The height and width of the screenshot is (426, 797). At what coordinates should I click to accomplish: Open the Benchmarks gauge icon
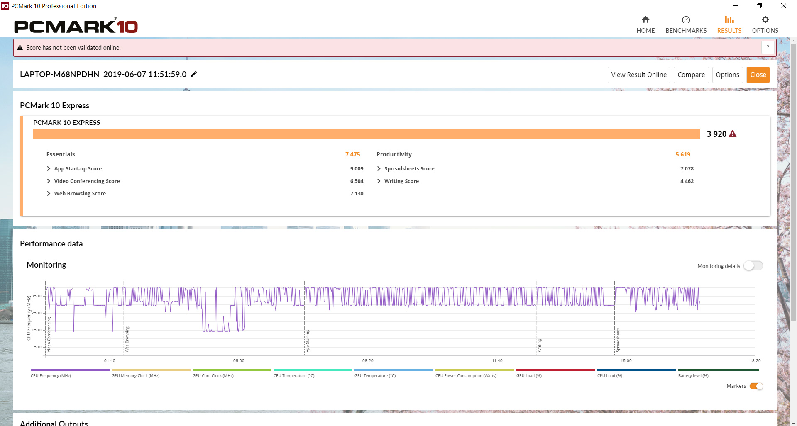(x=686, y=20)
